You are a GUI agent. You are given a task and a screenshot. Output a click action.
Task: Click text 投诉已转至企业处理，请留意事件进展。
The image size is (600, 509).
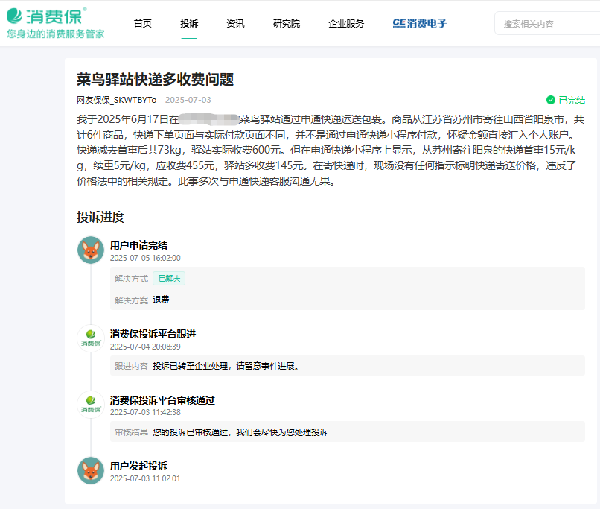click(226, 366)
